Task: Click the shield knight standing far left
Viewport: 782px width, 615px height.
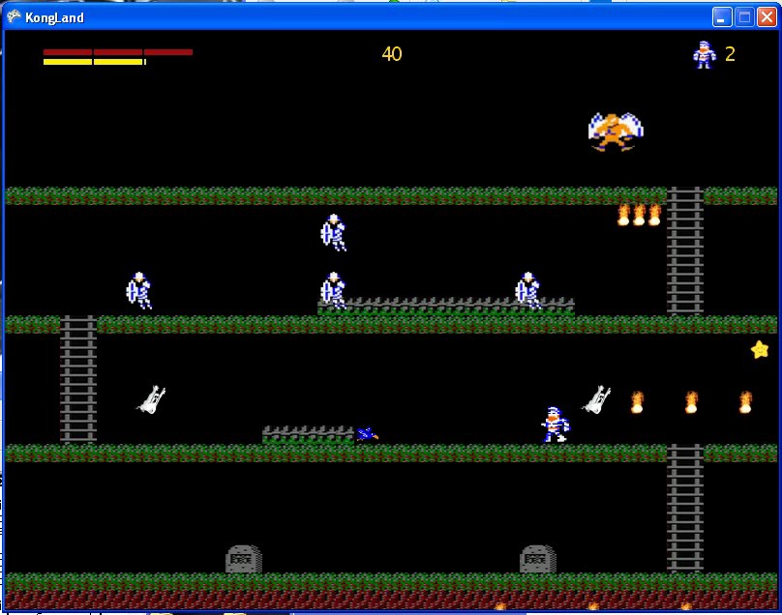Action: point(138,290)
